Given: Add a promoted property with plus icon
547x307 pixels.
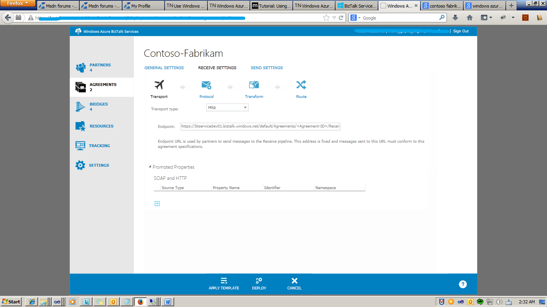Looking at the screenshot, I should pos(157,203).
